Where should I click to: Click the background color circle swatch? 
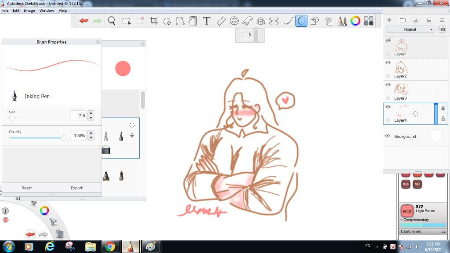(x=436, y=136)
